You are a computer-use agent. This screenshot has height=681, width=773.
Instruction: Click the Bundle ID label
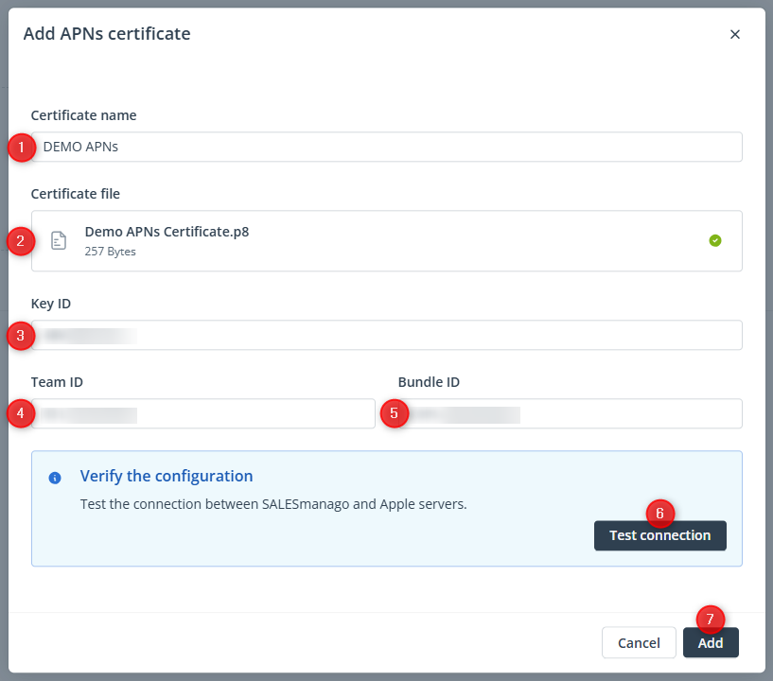pos(429,382)
